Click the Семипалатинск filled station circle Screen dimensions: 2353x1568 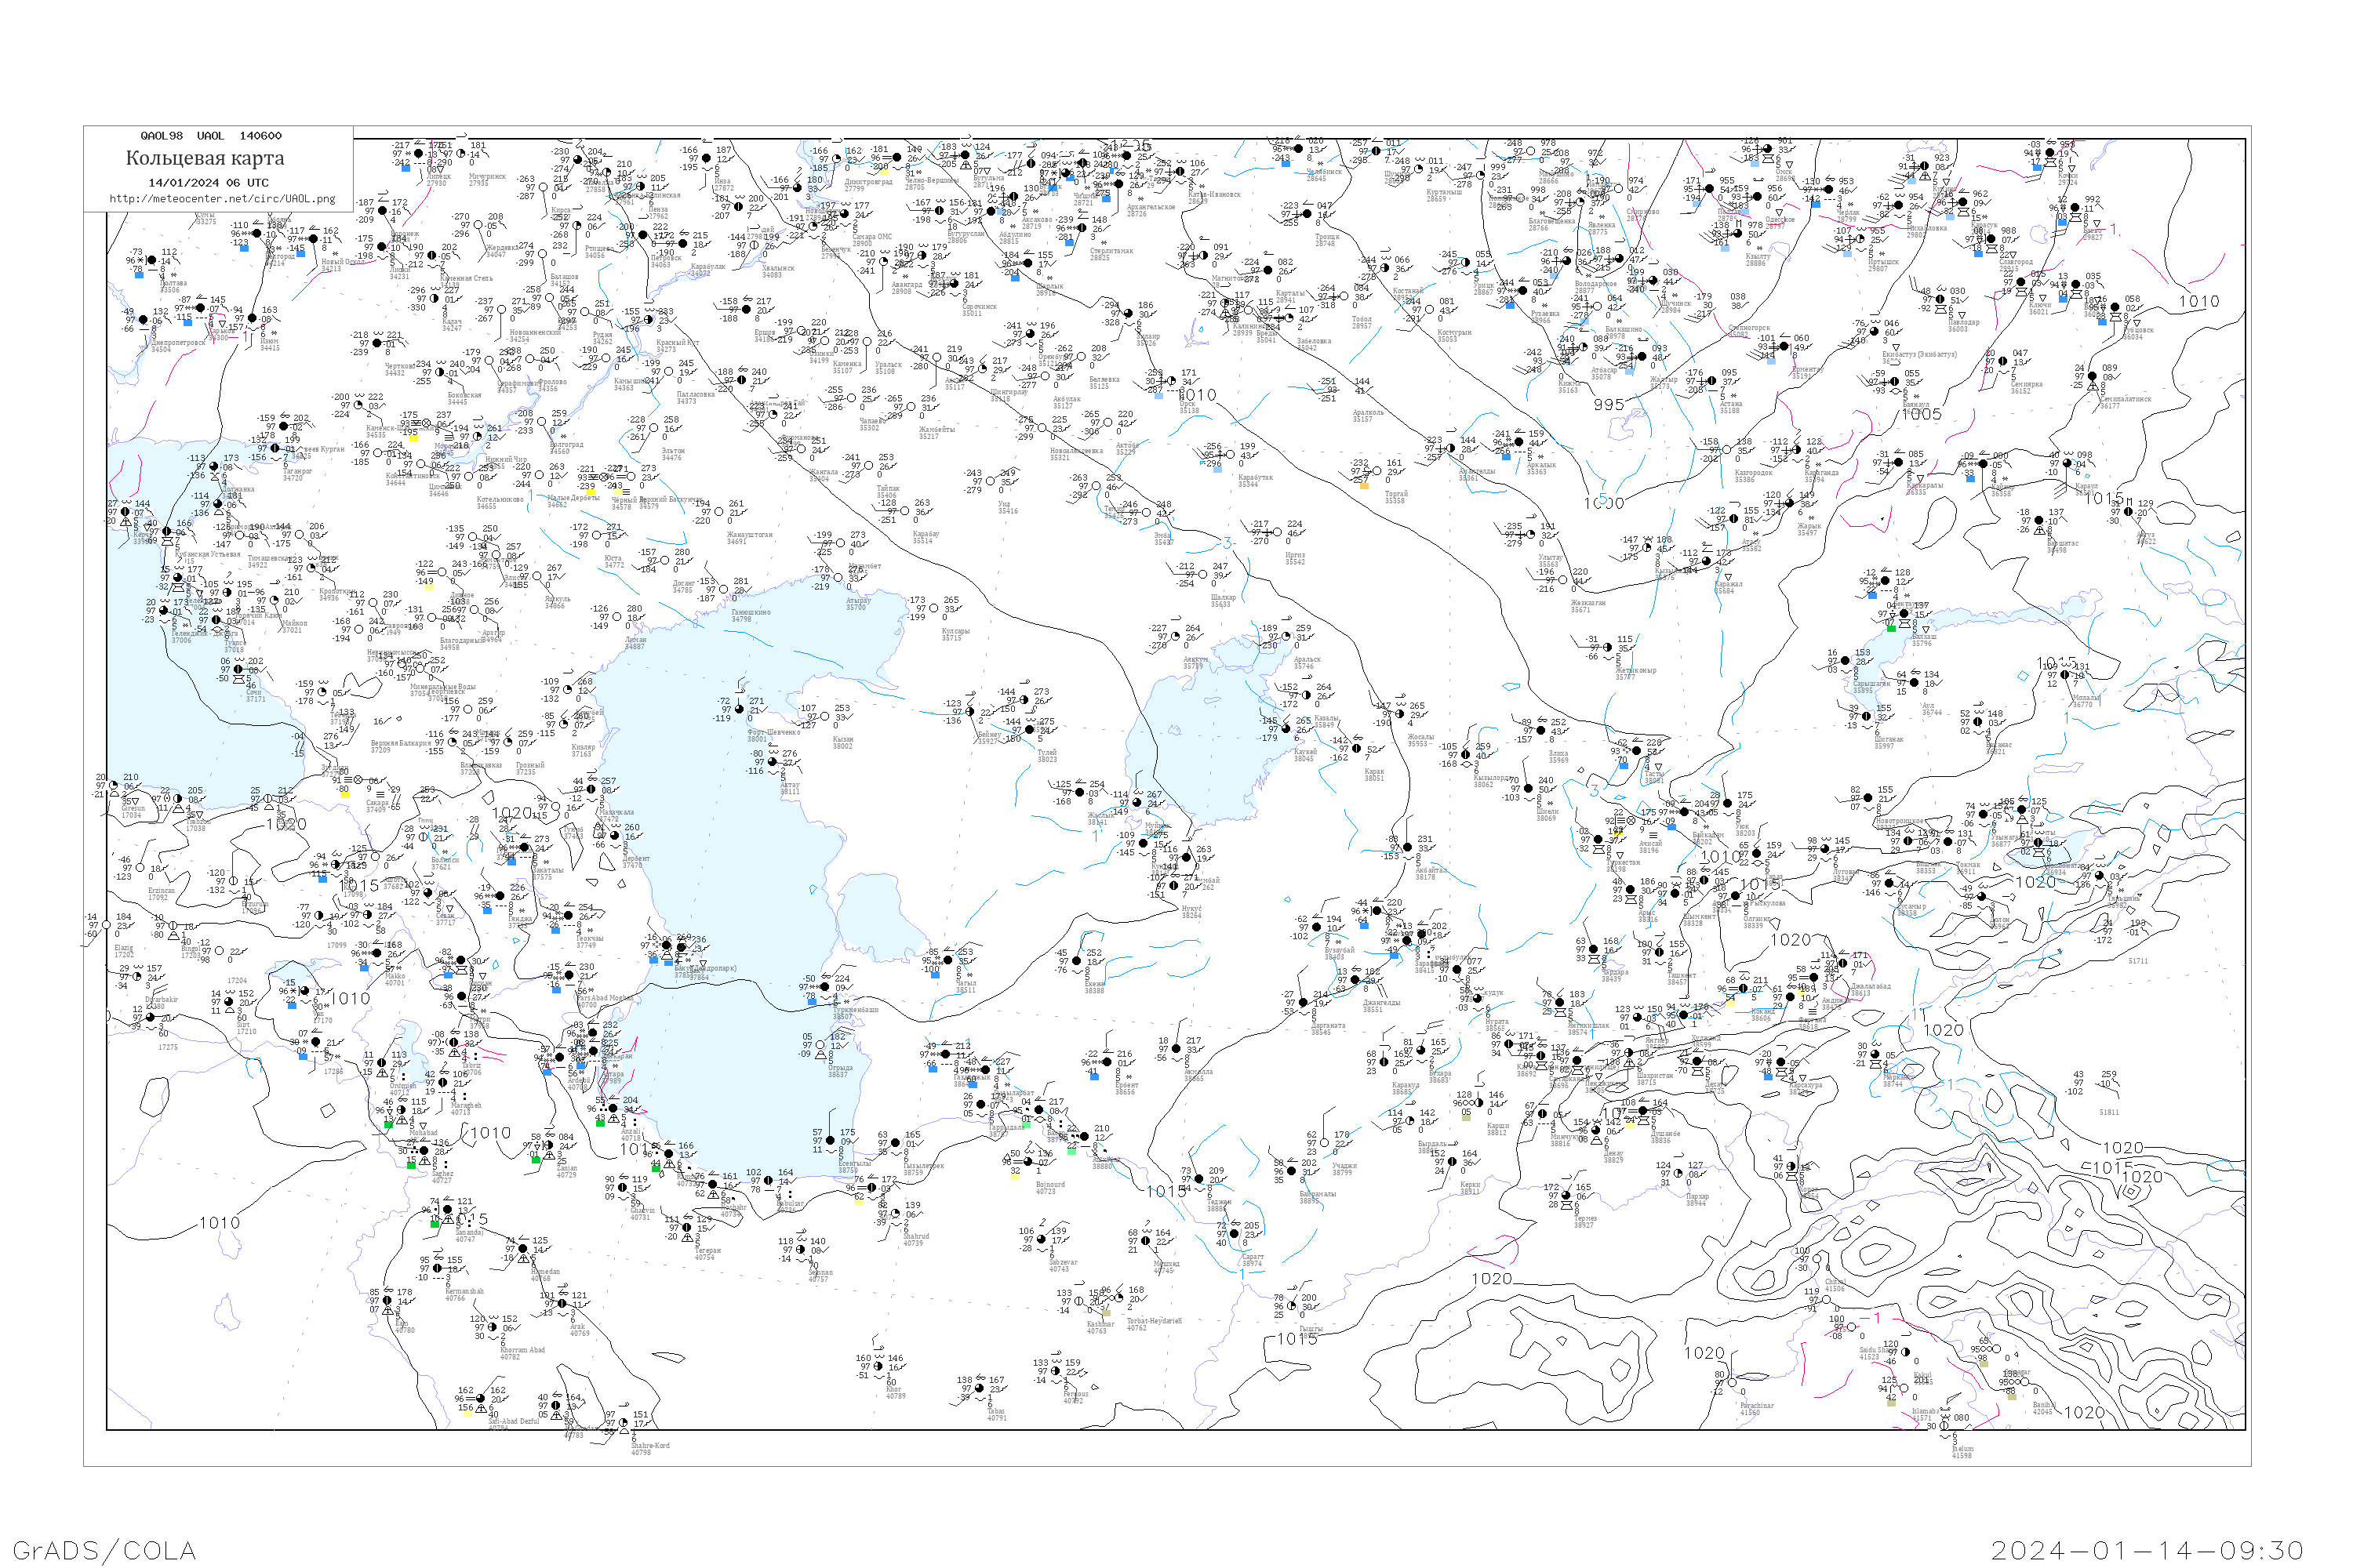(2092, 376)
